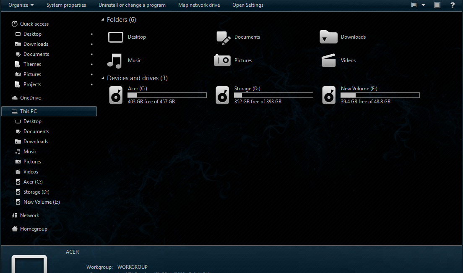Open the Pictures camera icon in Folders section
463x273 pixels.
point(222,60)
